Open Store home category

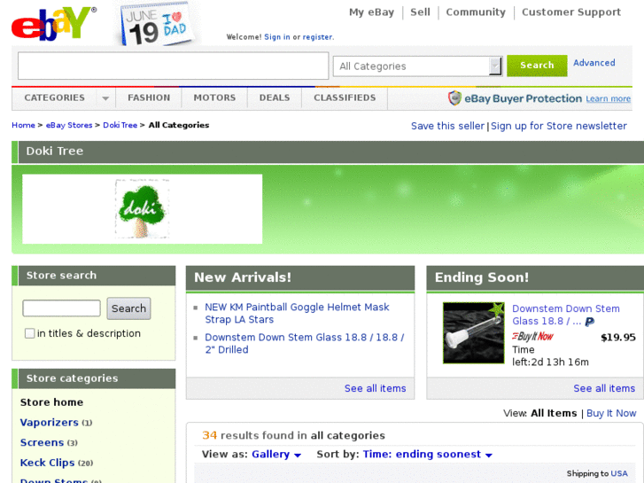pos(51,402)
